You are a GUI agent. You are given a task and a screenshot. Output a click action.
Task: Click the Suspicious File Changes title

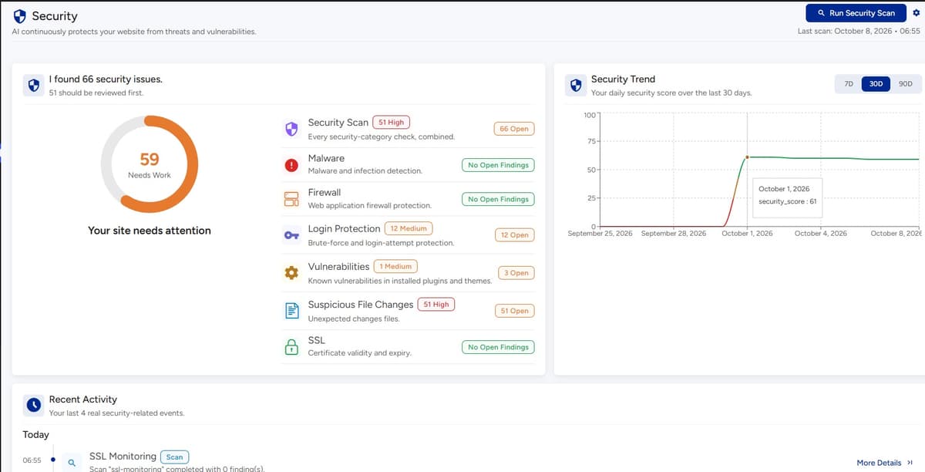coord(361,305)
